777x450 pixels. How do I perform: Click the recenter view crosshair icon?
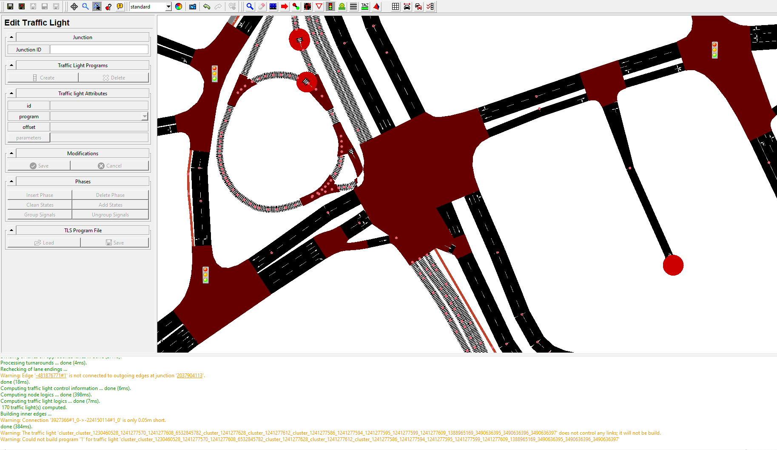pos(74,6)
